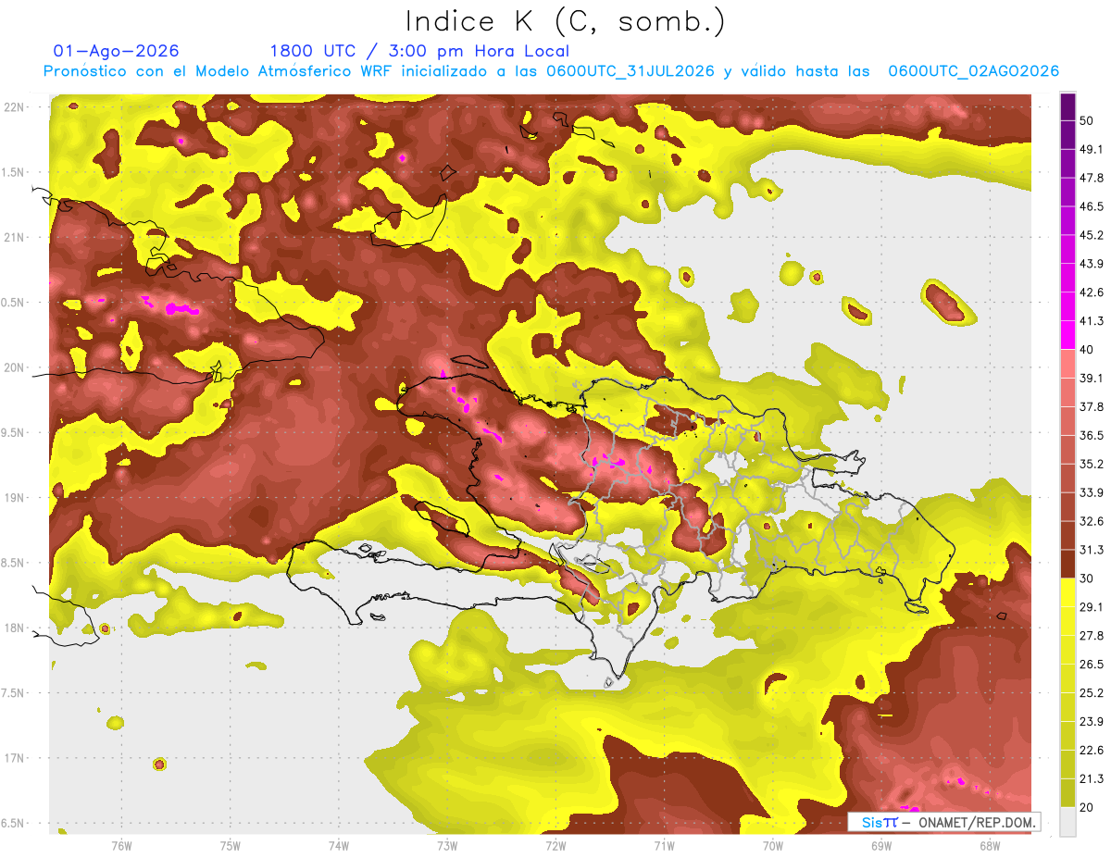Image resolution: width=1111 pixels, height=858 pixels.
Task: Click longitude label "76W"
Action: 121,846
